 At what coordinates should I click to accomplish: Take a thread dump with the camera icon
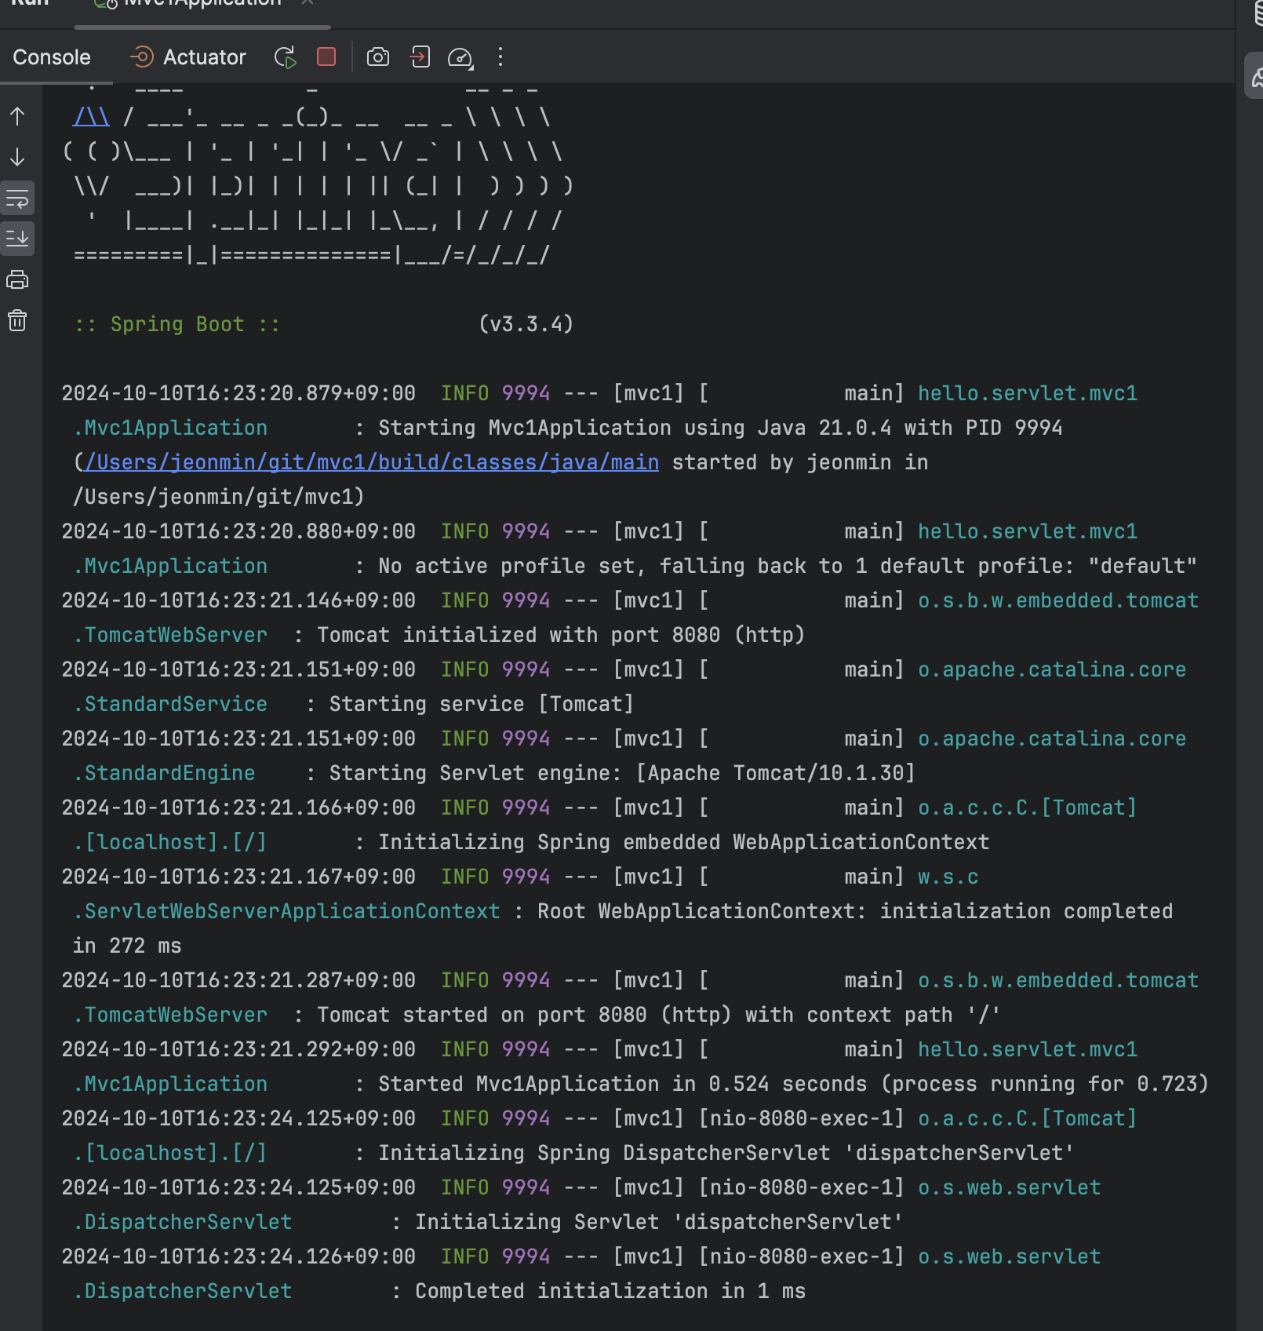point(378,57)
